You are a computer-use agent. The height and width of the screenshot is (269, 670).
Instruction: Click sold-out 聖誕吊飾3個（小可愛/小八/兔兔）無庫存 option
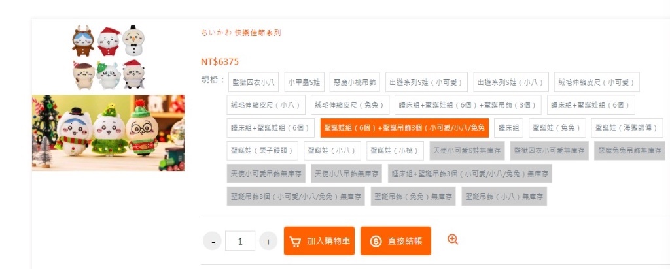pyautogui.click(x=296, y=197)
